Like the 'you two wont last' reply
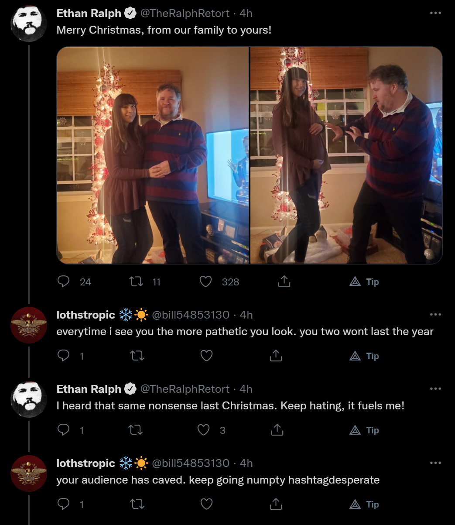Screen dimensions: 455x525 (206, 356)
